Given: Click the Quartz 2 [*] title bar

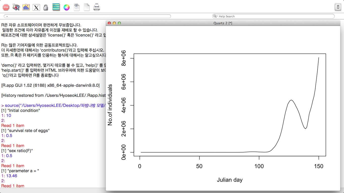Looking at the screenshot, I should tap(223, 23).
